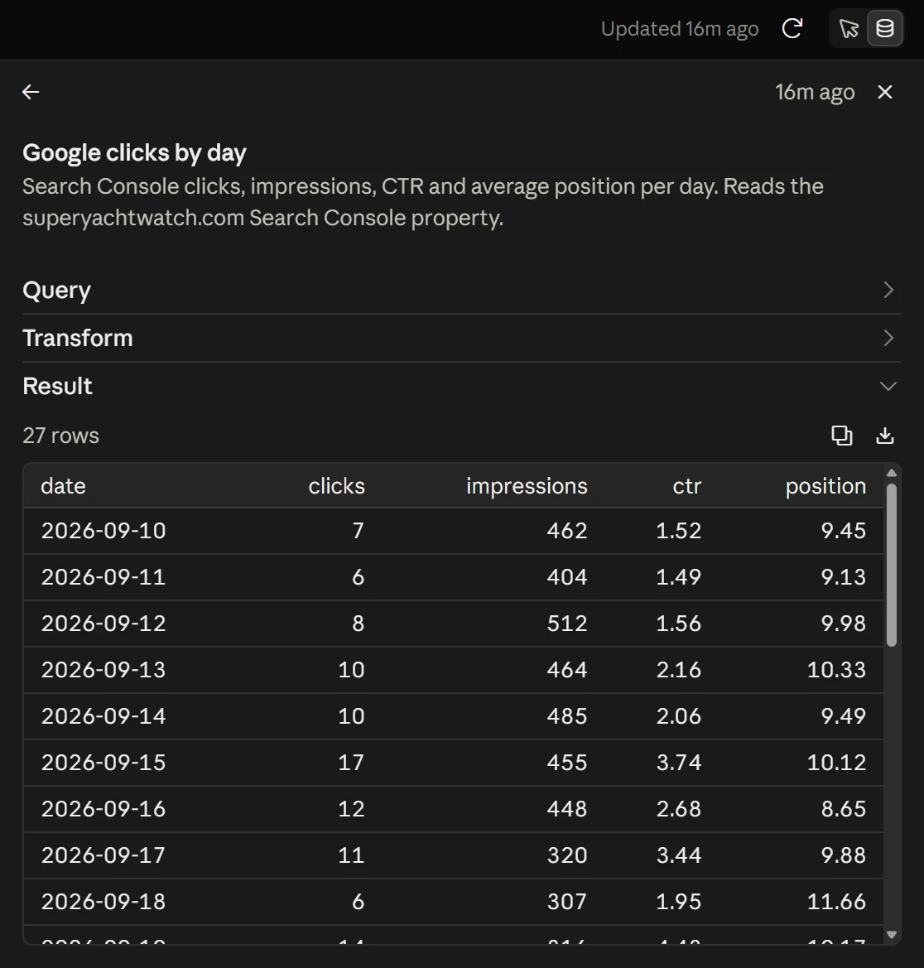Click impressions value 512
The height and width of the screenshot is (968, 924).
[x=566, y=624]
